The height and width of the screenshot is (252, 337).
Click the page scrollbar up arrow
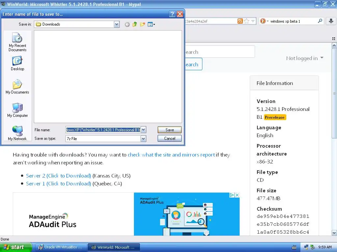pos(334,45)
